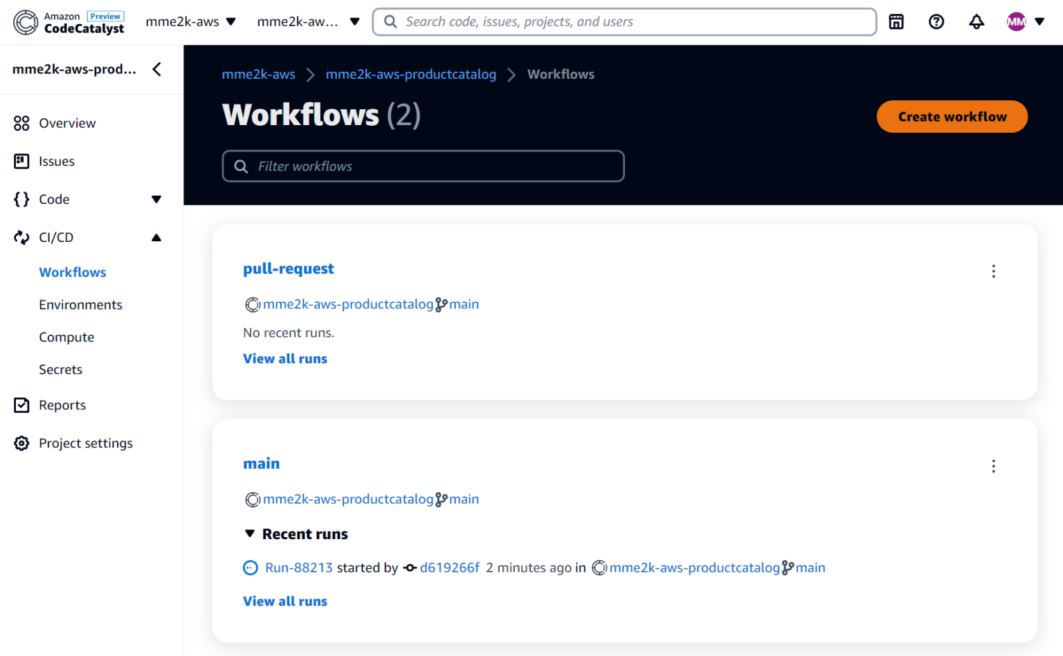
Task: Collapse the Recent runs section
Action: coord(251,534)
